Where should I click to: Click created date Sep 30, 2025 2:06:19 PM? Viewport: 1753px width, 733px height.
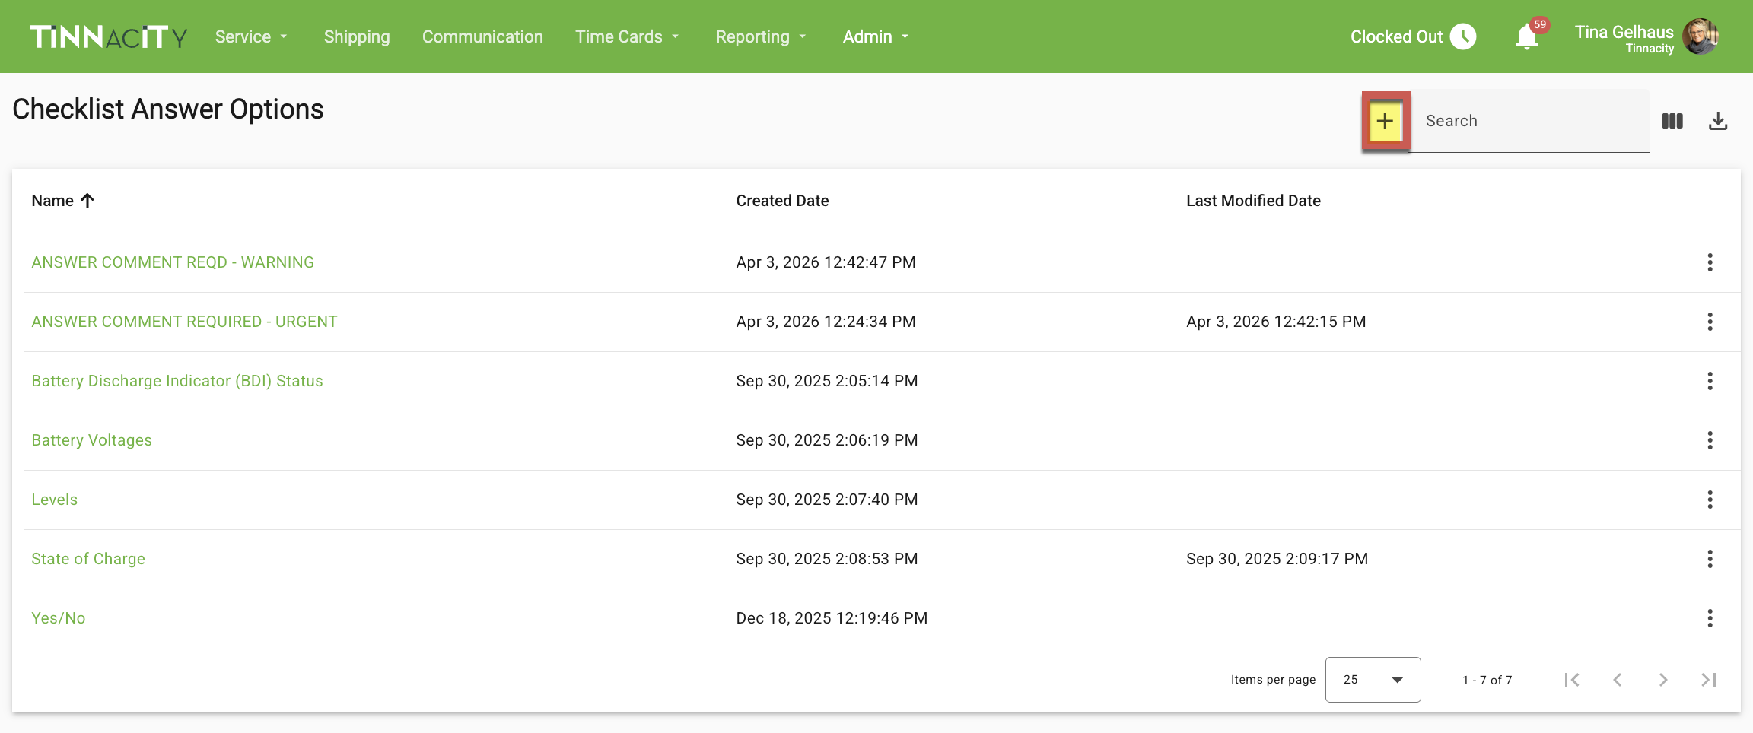click(827, 440)
